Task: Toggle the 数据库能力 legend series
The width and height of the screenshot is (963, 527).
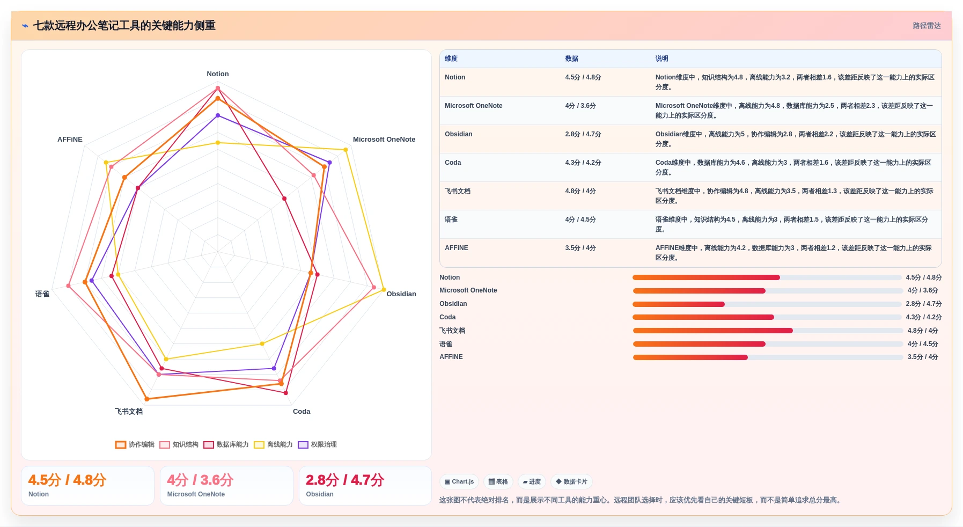Action: 226,444
